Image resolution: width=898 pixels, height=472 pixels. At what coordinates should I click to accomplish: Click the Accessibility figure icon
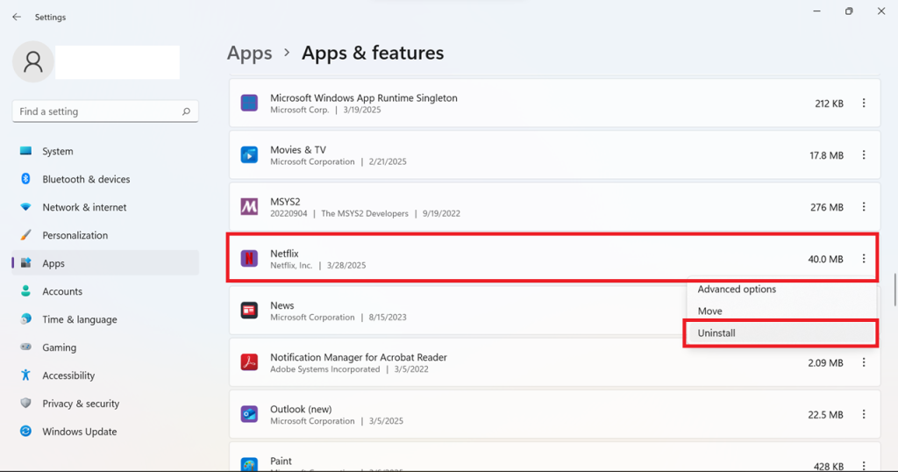[25, 375]
